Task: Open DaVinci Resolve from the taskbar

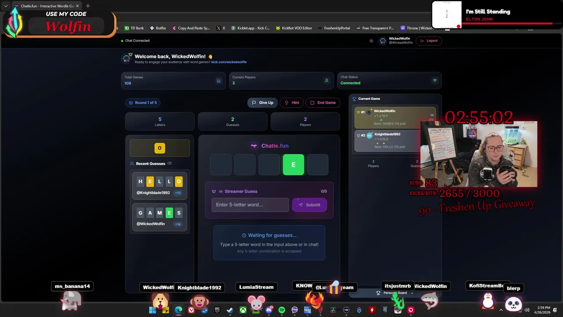Action: [333, 310]
